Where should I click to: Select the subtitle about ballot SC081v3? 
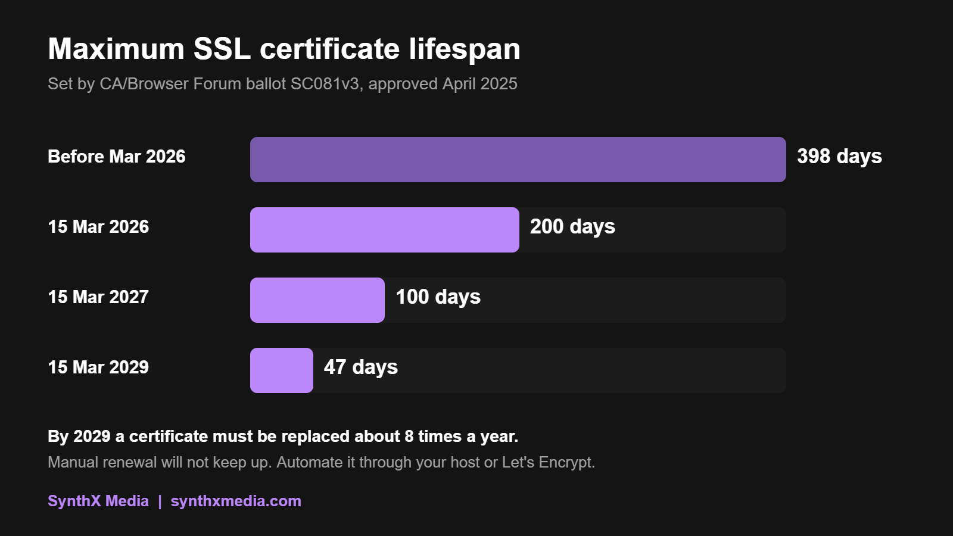(x=282, y=84)
